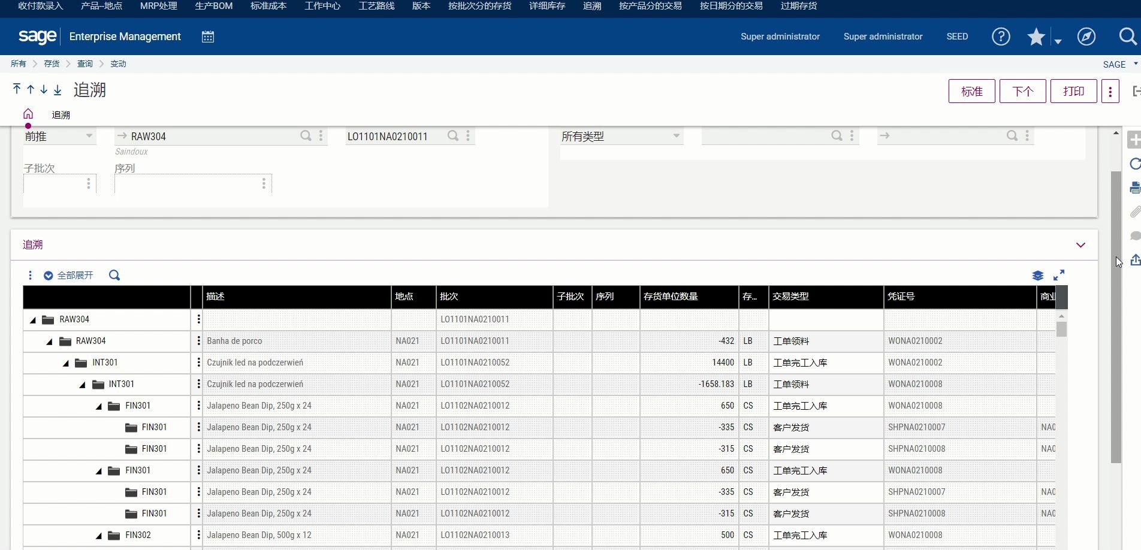Click lookup magnifier for RAW304 field
Viewport: 1141px width, 550px height.
point(306,136)
